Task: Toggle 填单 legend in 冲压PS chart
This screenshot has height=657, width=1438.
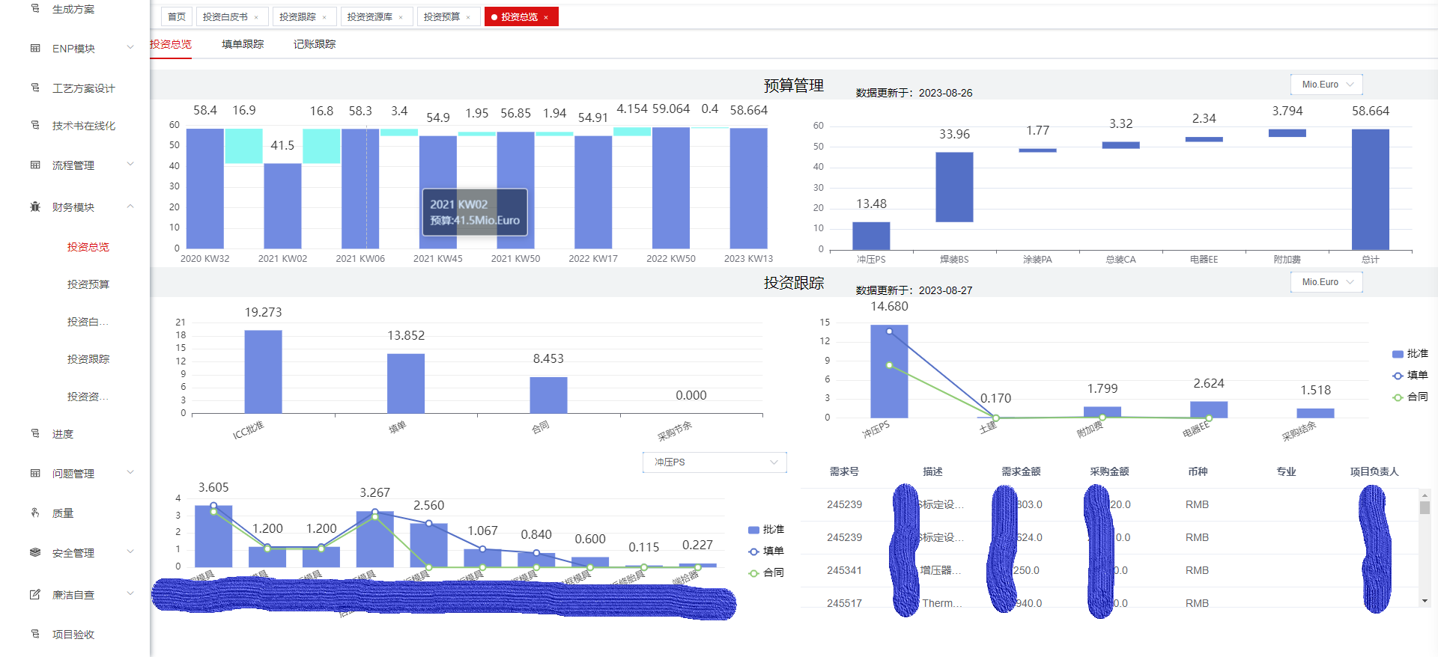Action: [x=765, y=551]
